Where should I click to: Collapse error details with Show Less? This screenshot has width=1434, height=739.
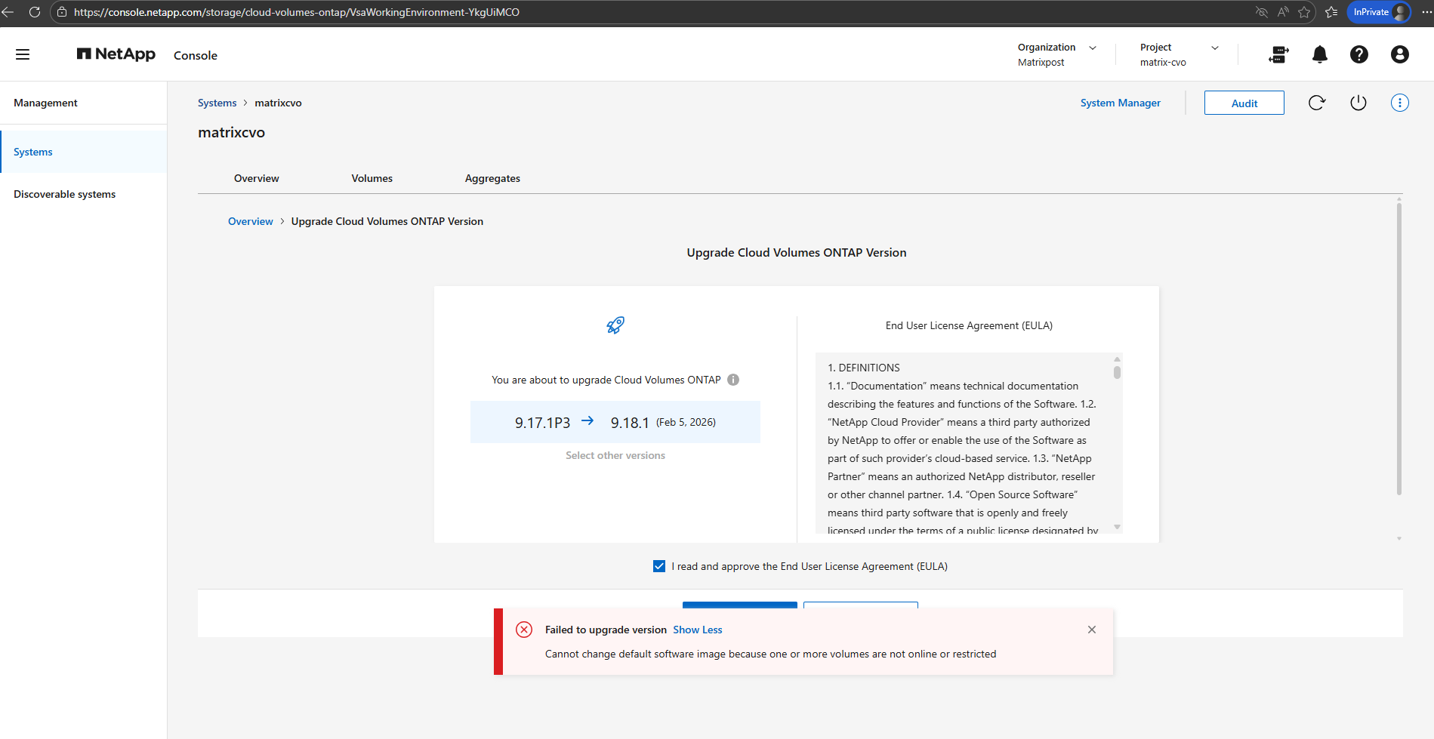tap(697, 630)
